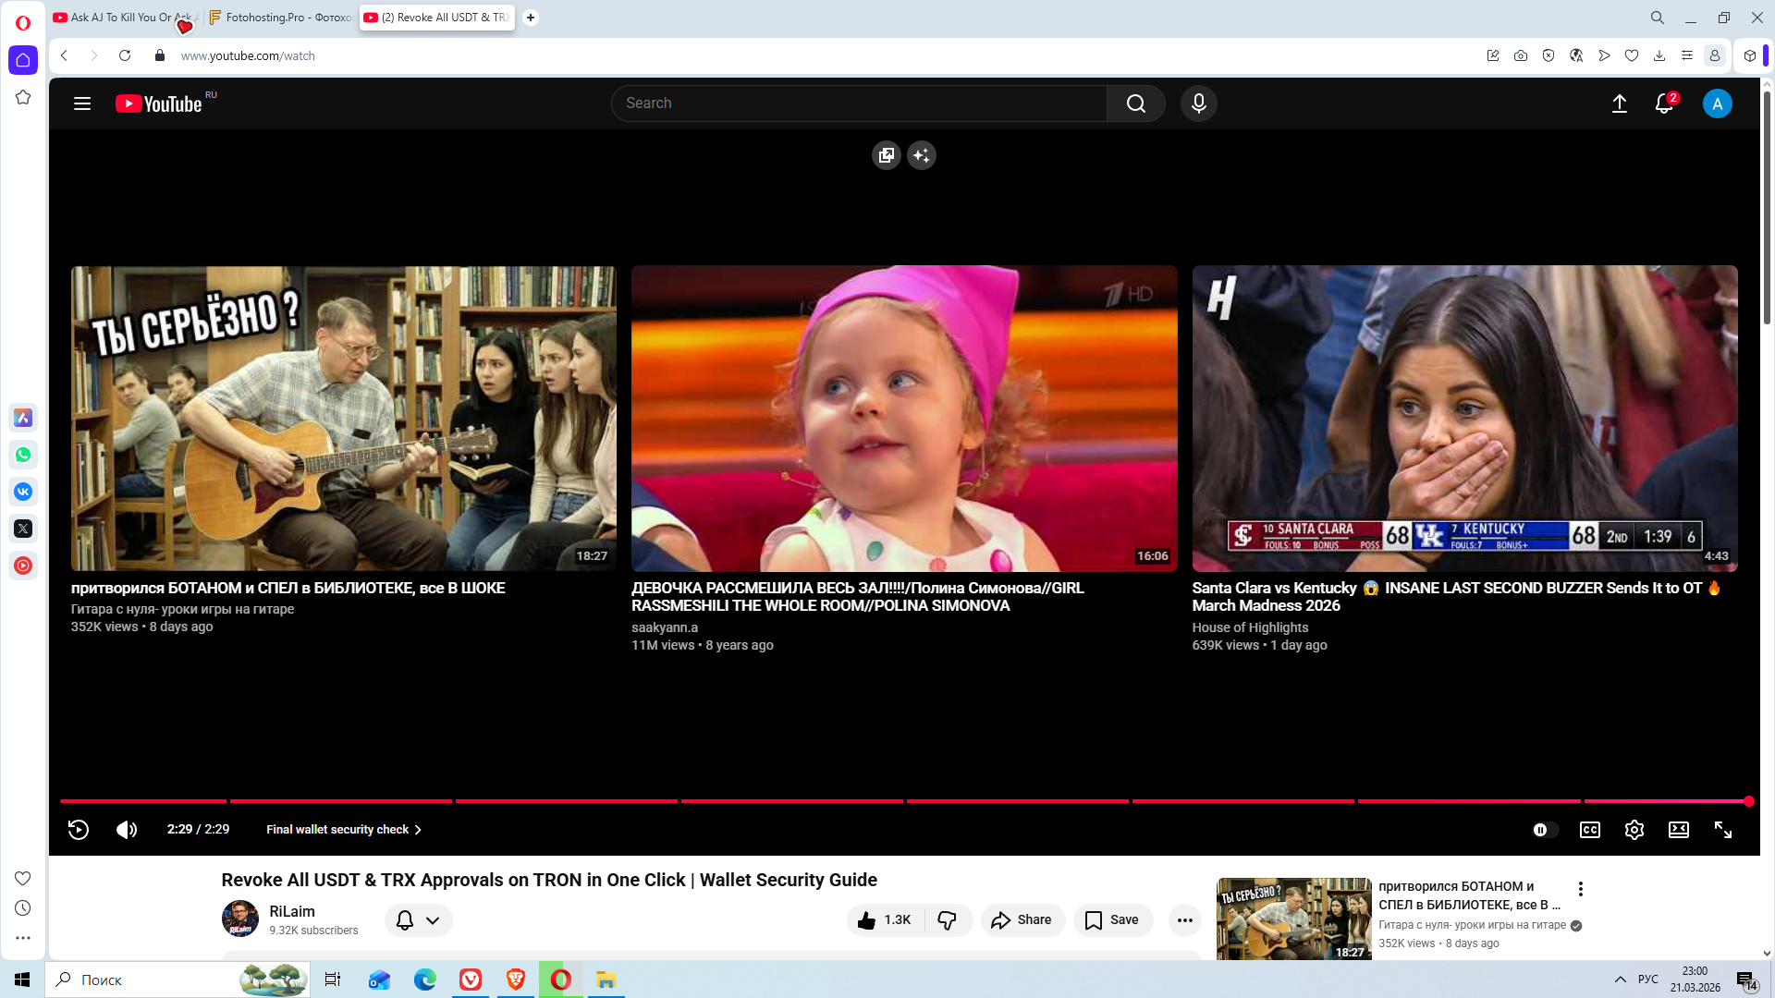The height and width of the screenshot is (998, 1775).
Task: Open YouTube notifications bell
Action: pyautogui.click(x=1663, y=103)
